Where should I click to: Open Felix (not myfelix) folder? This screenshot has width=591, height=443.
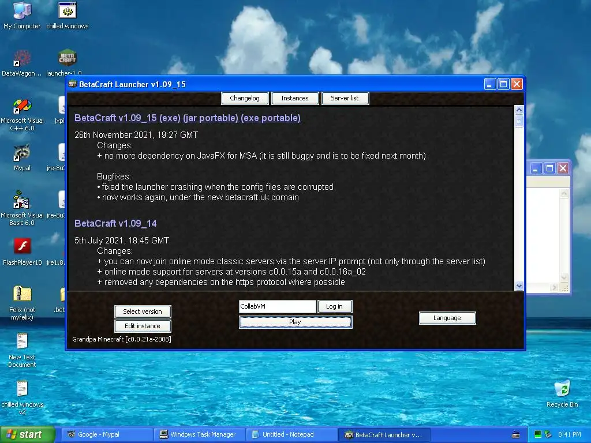[x=22, y=303]
